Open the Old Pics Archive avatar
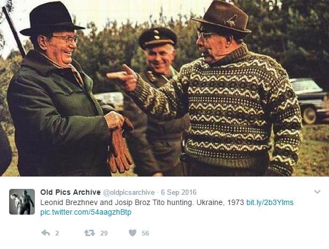 pyautogui.click(x=22, y=202)
